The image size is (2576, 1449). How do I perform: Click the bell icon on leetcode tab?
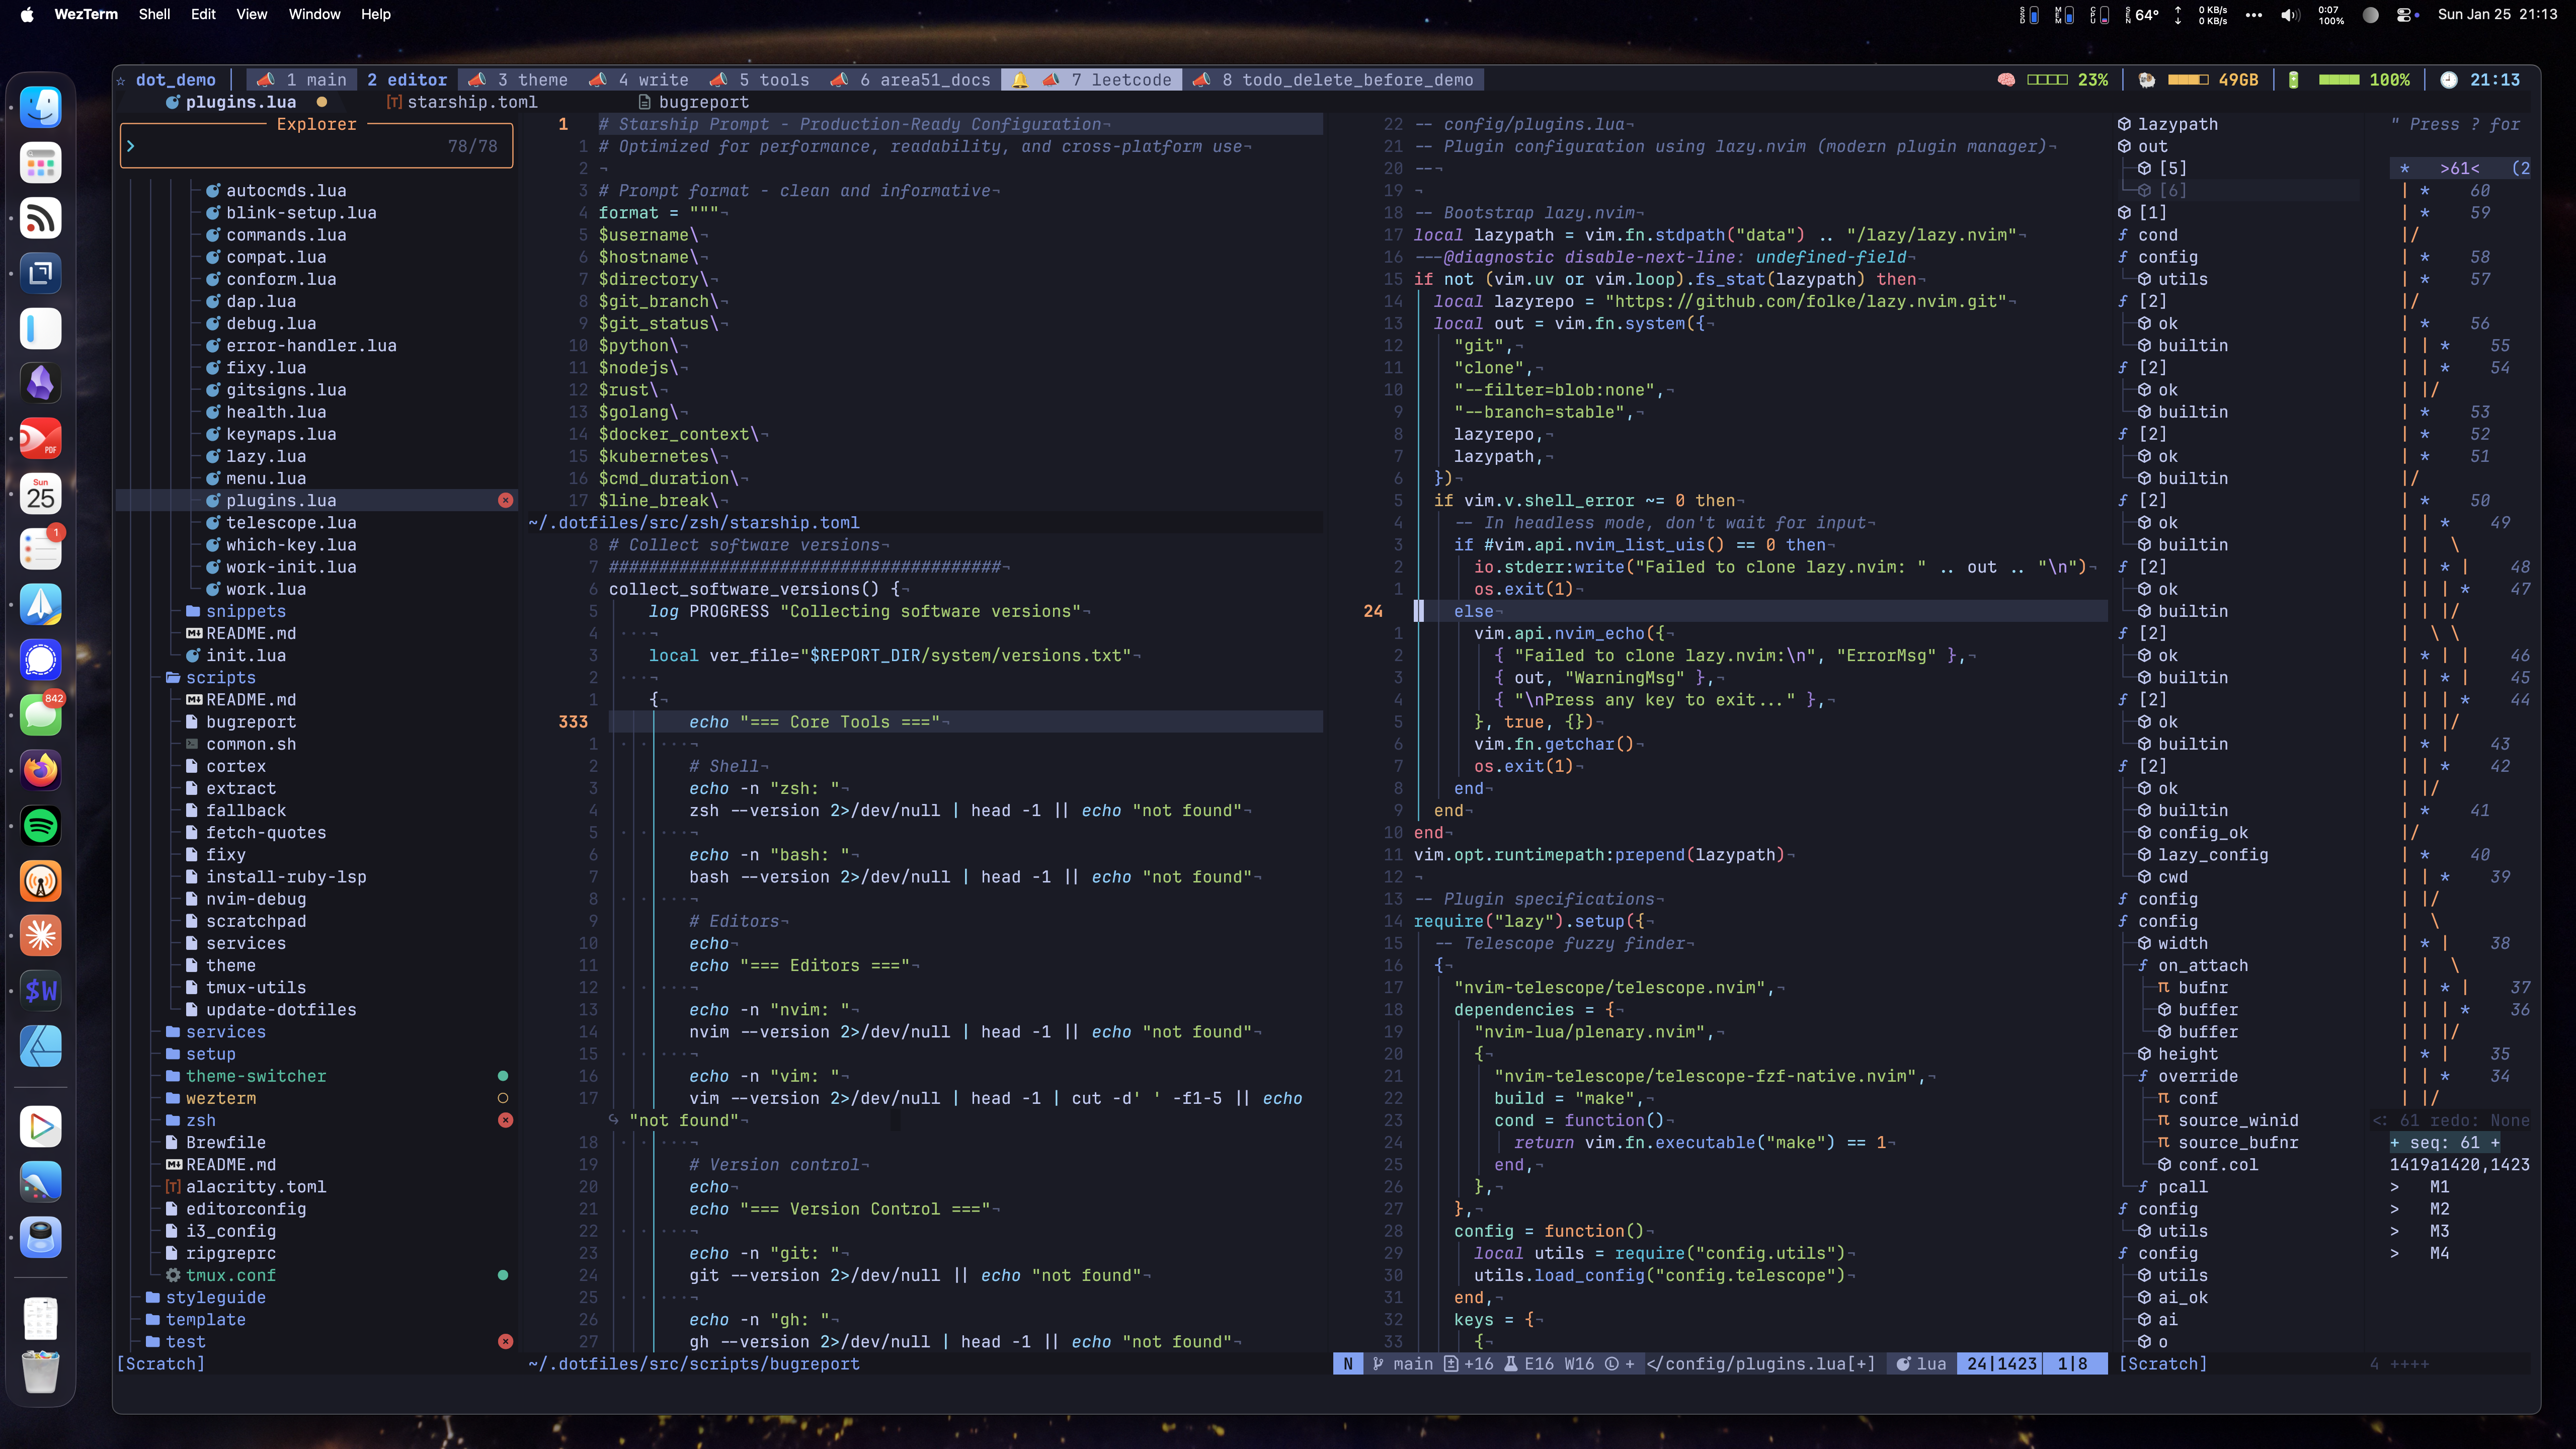coord(1019,80)
